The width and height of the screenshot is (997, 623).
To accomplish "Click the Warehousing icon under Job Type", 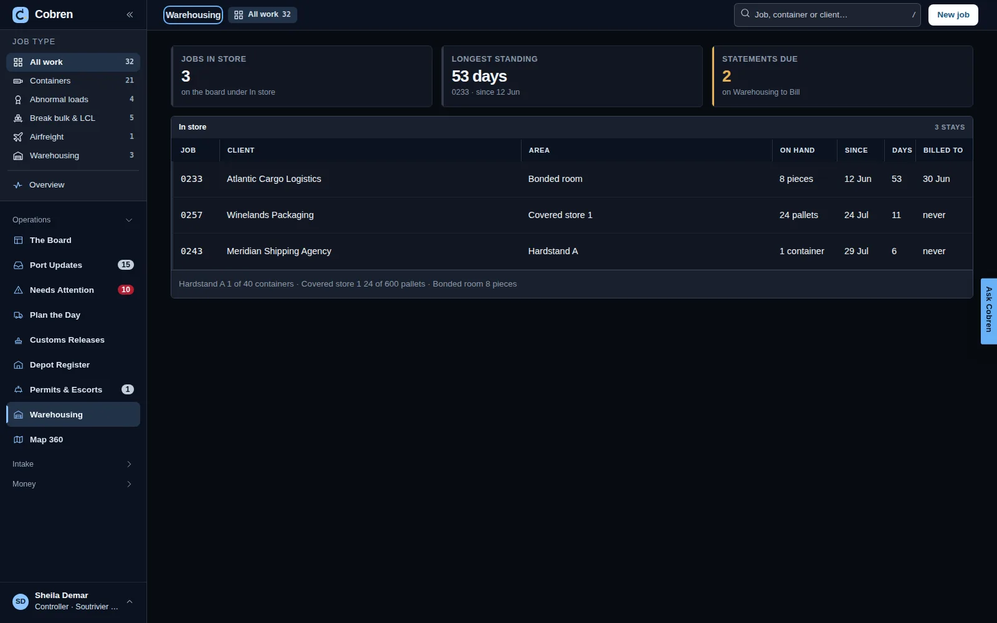I will [x=18, y=156].
